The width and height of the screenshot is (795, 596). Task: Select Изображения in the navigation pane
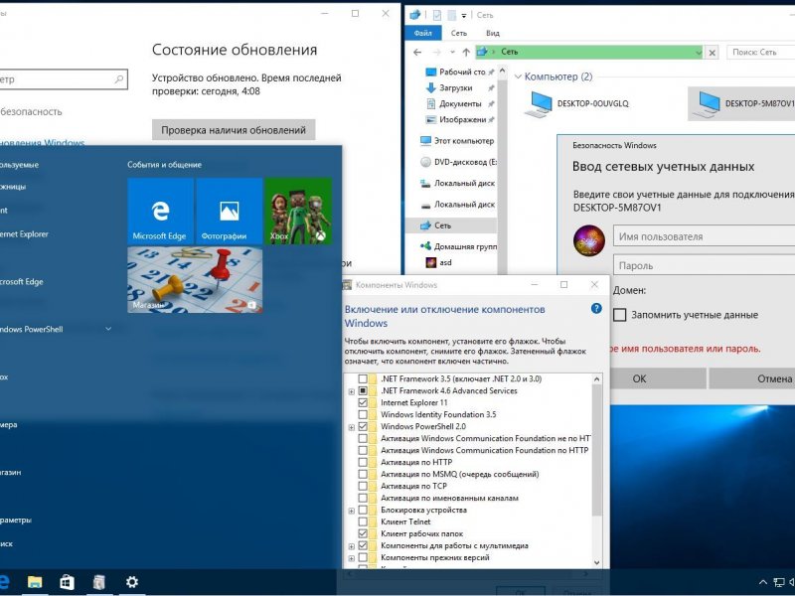point(460,119)
